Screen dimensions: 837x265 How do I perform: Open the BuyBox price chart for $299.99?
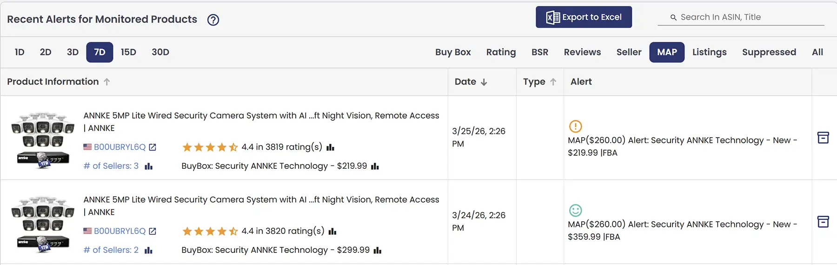pyautogui.click(x=378, y=251)
